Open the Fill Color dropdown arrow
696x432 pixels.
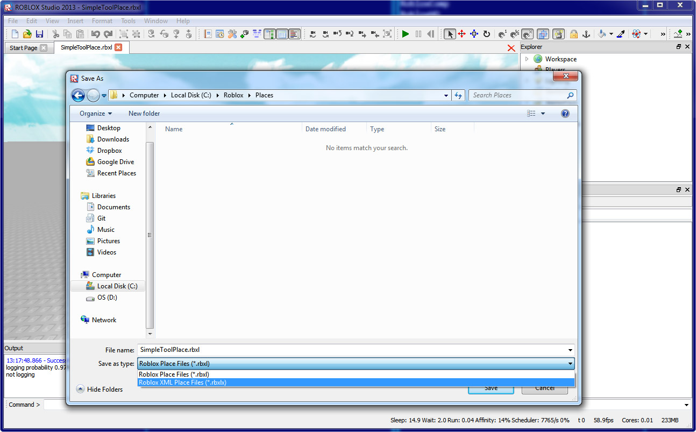click(612, 34)
